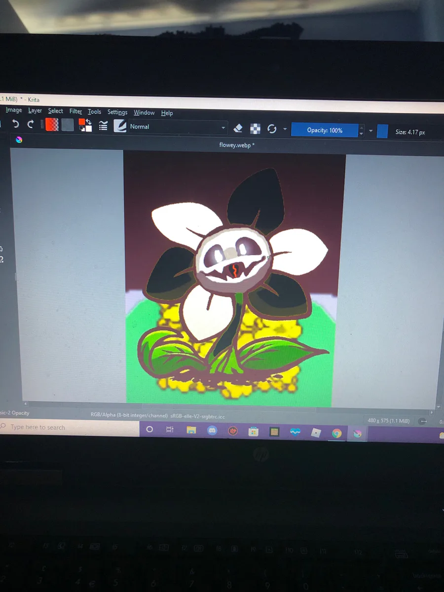Click the Krita icon beside document tab
444x592 pixels.
pyautogui.click(x=19, y=140)
